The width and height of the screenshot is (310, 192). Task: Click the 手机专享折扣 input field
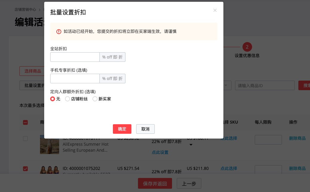pyautogui.click(x=75, y=79)
